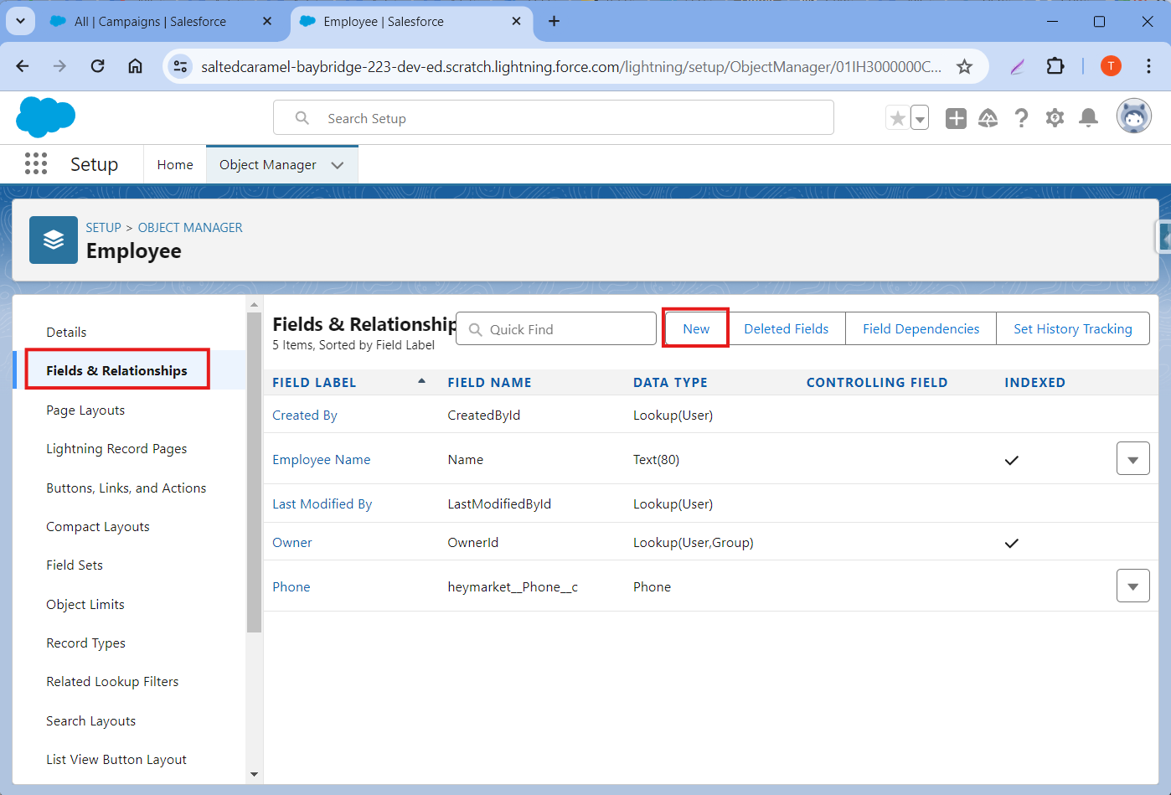Open the notifications bell
The image size is (1171, 795).
[1088, 118]
